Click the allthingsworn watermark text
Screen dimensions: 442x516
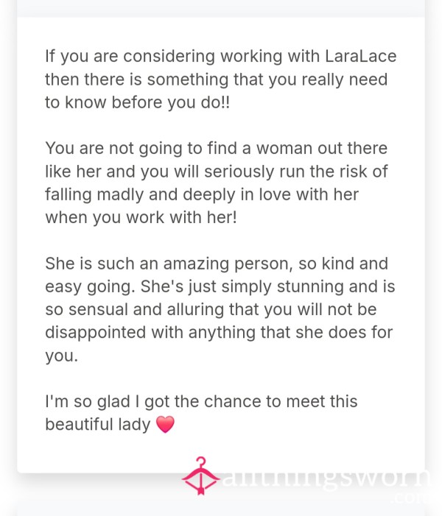tap(326, 478)
